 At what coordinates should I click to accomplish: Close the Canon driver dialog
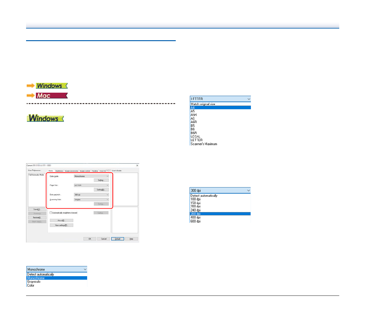137,166
